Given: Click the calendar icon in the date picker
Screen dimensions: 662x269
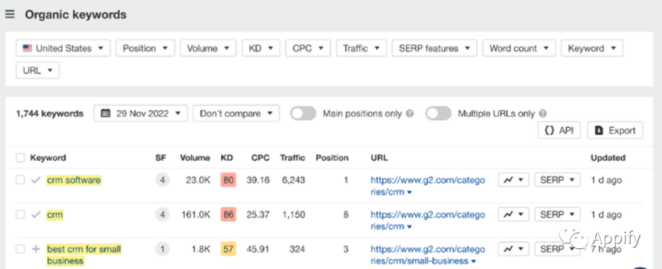Looking at the screenshot, I should (x=106, y=114).
